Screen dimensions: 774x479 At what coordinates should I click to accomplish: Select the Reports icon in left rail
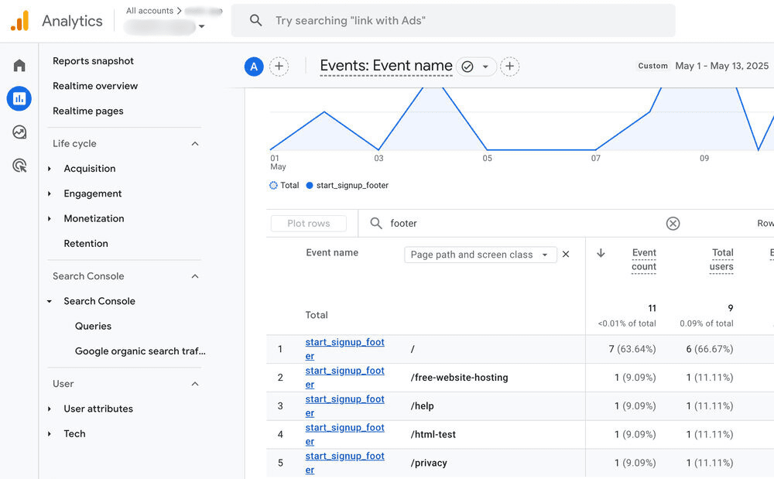19,98
